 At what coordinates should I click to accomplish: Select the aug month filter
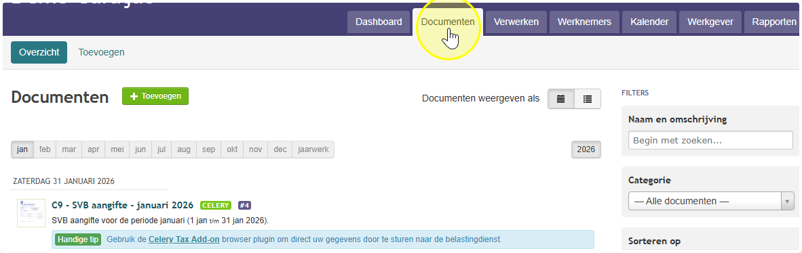(184, 149)
